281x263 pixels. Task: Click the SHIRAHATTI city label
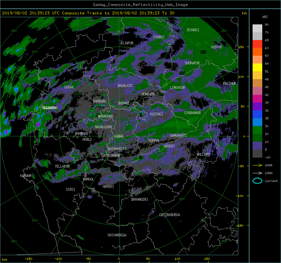pos(117,149)
